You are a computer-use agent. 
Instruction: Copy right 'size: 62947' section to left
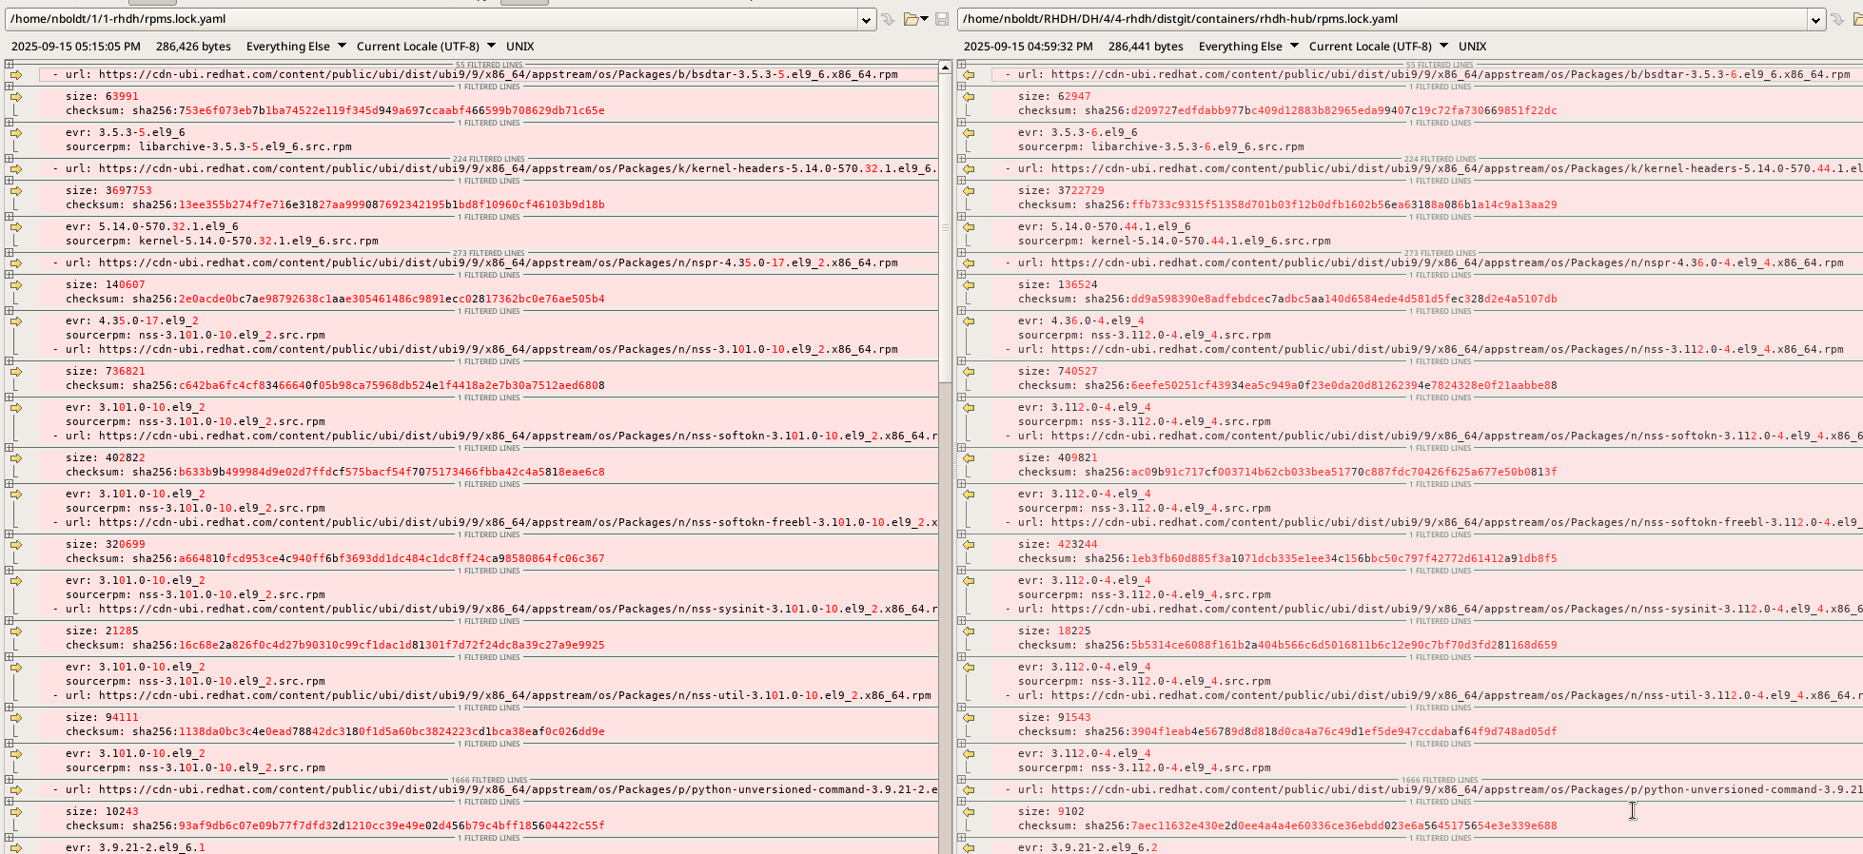tap(969, 96)
